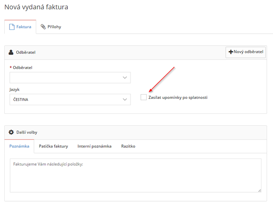This screenshot has height=202, width=273.
Task: Open the Patička faktury tab
Action: point(53,146)
